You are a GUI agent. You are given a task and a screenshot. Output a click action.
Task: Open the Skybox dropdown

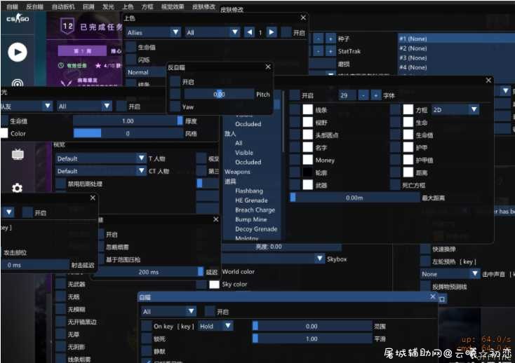point(274,259)
